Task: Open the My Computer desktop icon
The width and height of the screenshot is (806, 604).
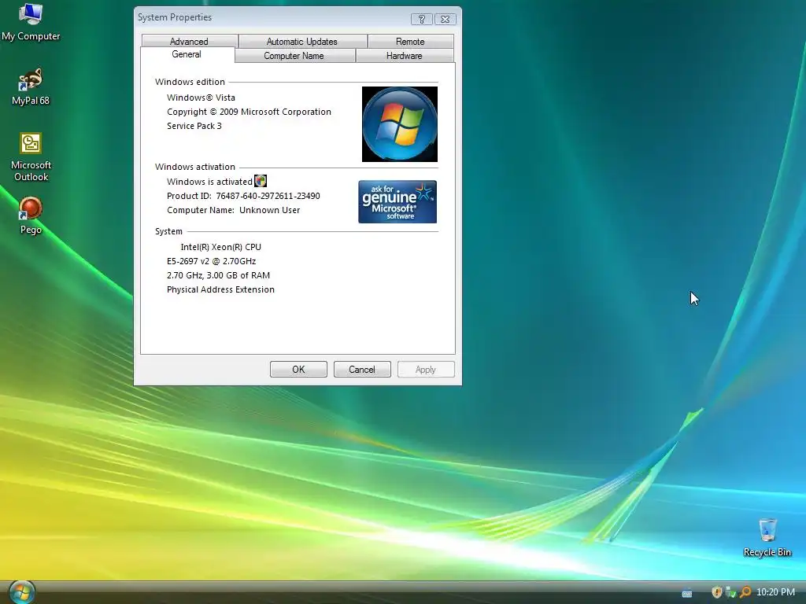Action: [x=31, y=21]
